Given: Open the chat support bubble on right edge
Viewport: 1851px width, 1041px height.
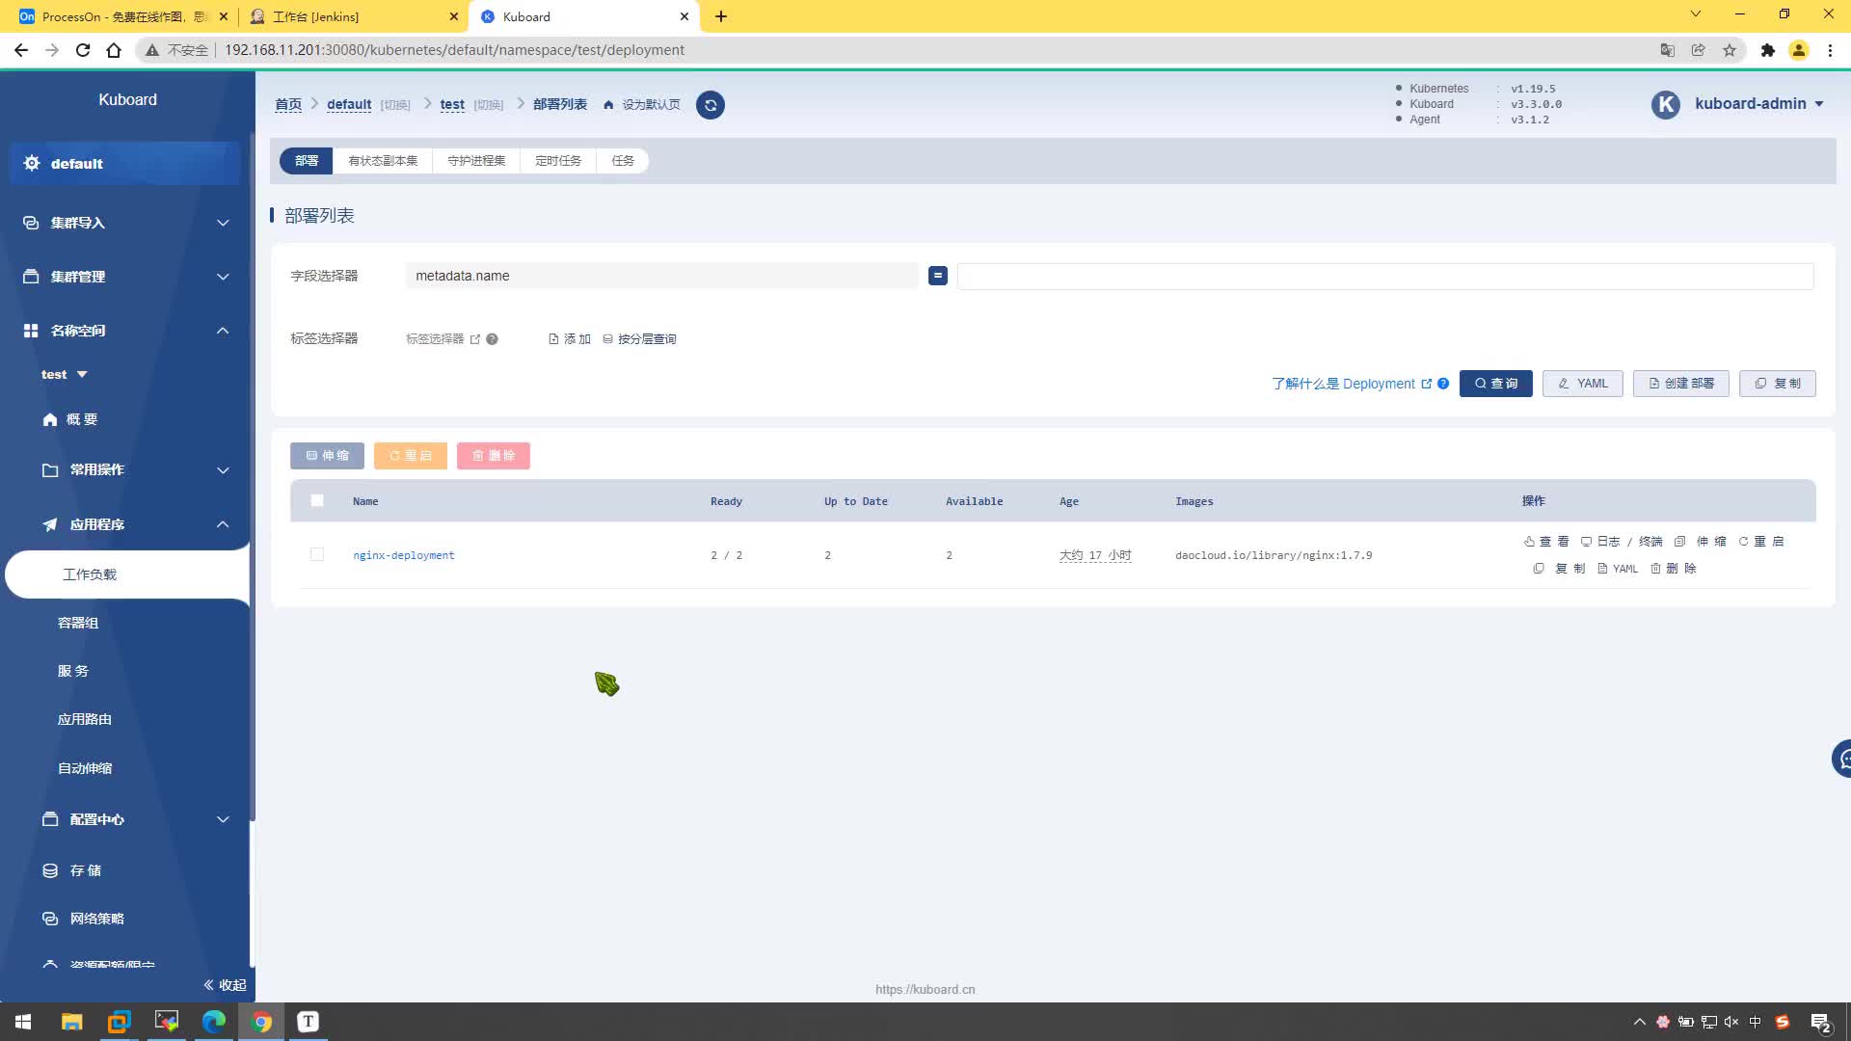Looking at the screenshot, I should point(1841,759).
